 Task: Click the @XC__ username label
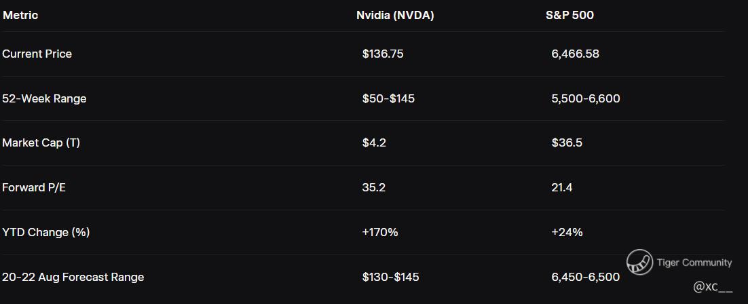[713, 287]
